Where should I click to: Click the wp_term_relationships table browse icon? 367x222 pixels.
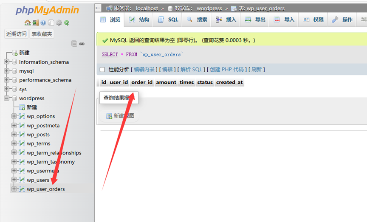point(22,153)
